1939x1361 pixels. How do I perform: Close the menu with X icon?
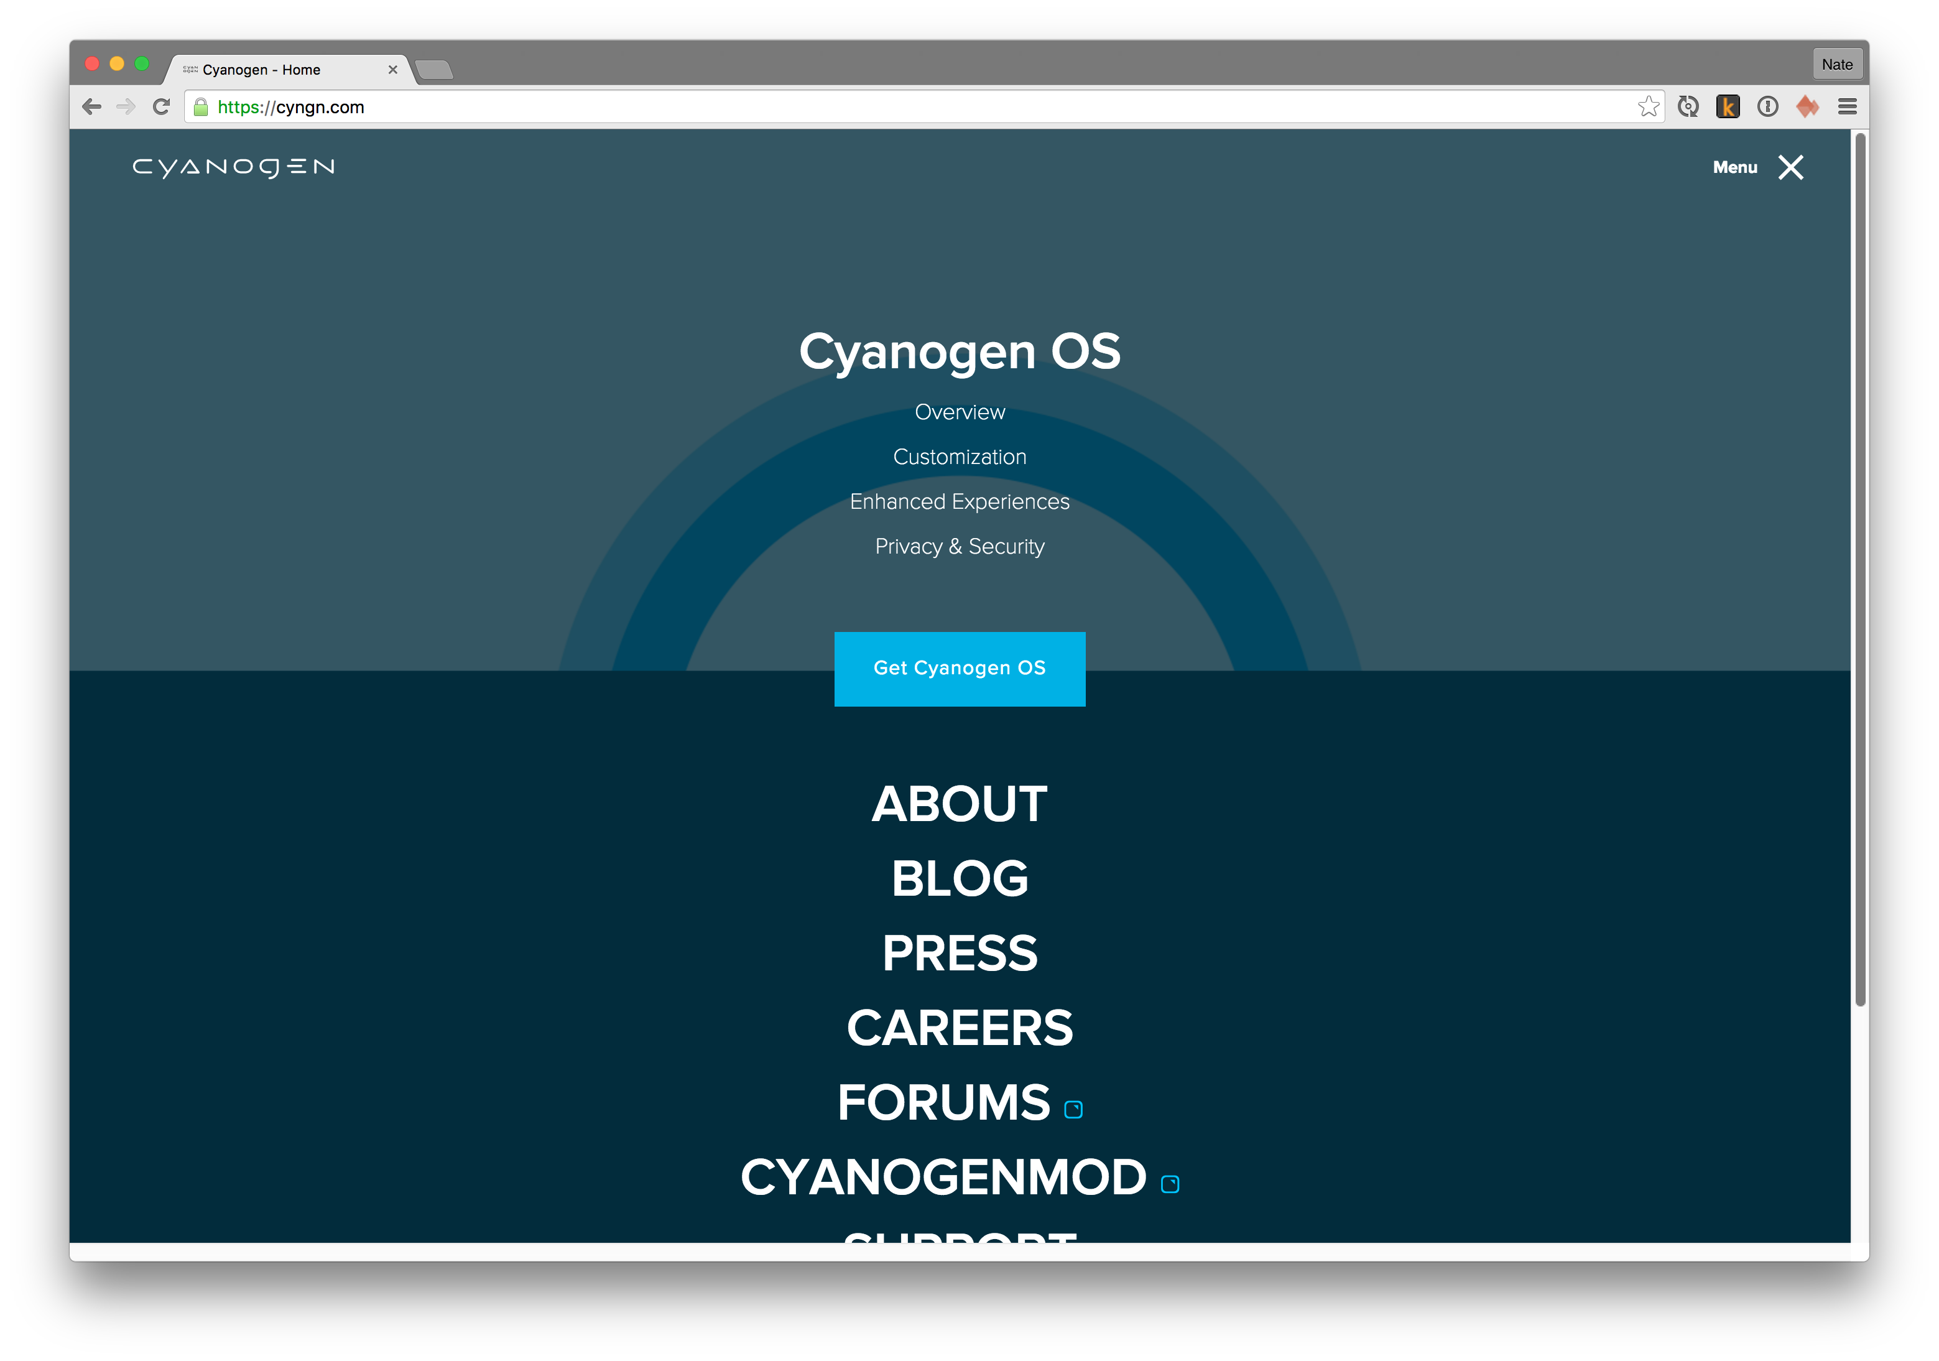pos(1790,167)
